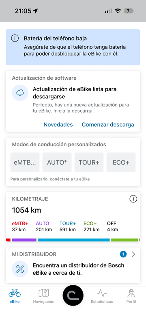The height and width of the screenshot is (317, 146).
Task: Tap the 1054 km total mileage value
Action: pos(26,210)
